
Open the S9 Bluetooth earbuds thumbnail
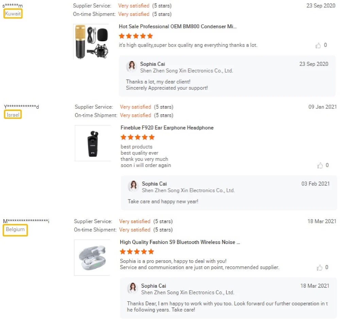click(92, 258)
